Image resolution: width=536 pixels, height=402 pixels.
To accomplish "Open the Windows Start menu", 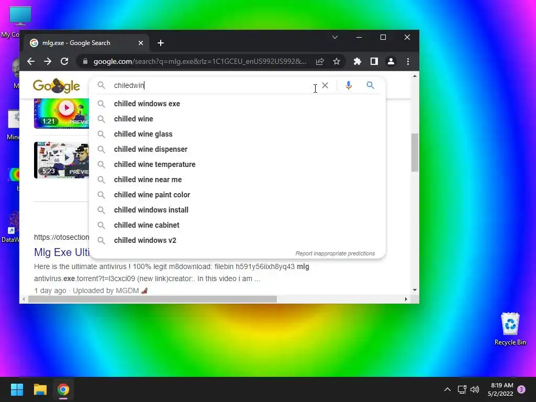I will point(17,389).
